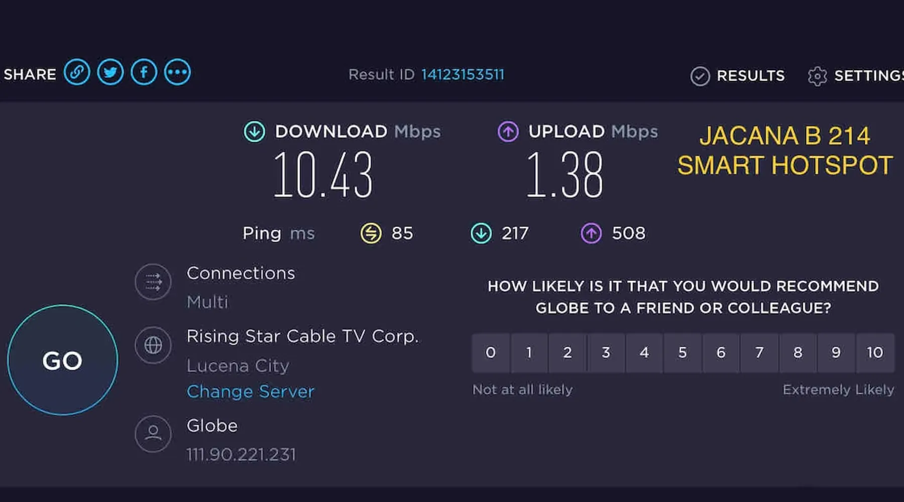Select rating 5 on recommendation scale
Image resolution: width=904 pixels, height=502 pixels.
(683, 353)
